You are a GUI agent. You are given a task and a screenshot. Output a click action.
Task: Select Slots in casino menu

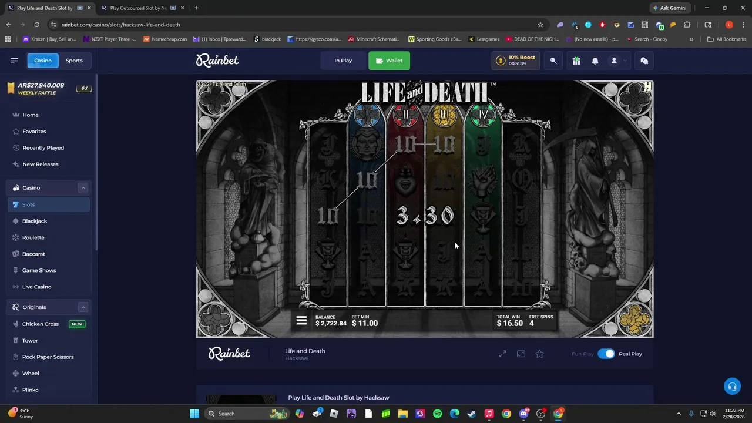49,204
